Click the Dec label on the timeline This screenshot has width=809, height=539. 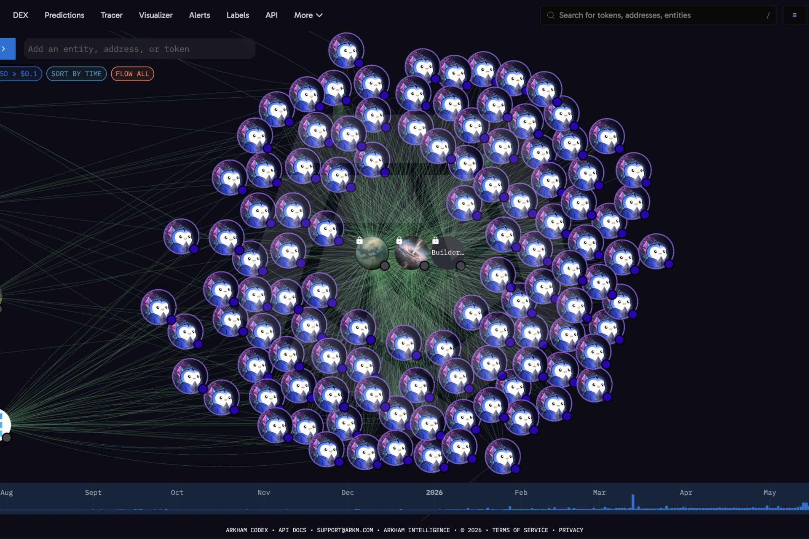click(x=348, y=492)
